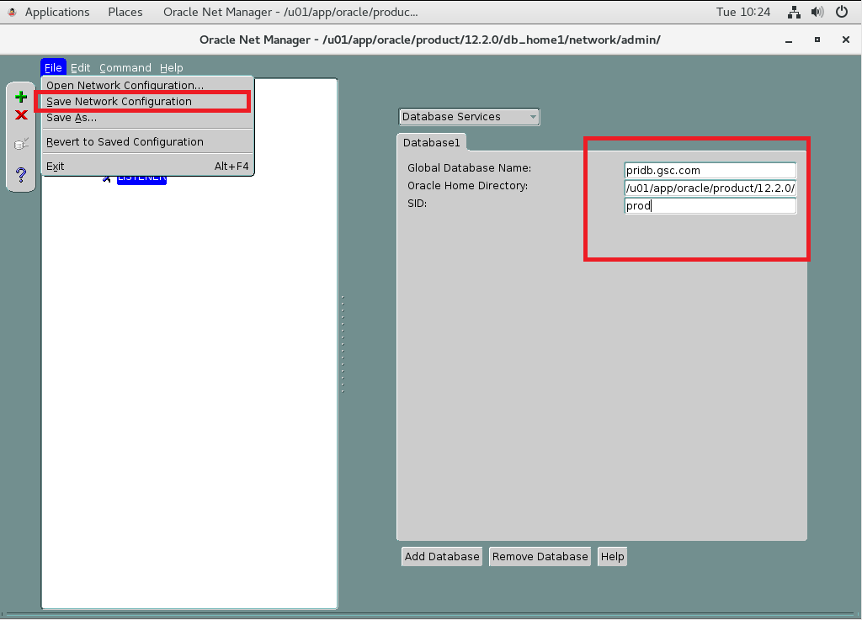Click the Global Database Name field
862x620 pixels.
click(710, 170)
